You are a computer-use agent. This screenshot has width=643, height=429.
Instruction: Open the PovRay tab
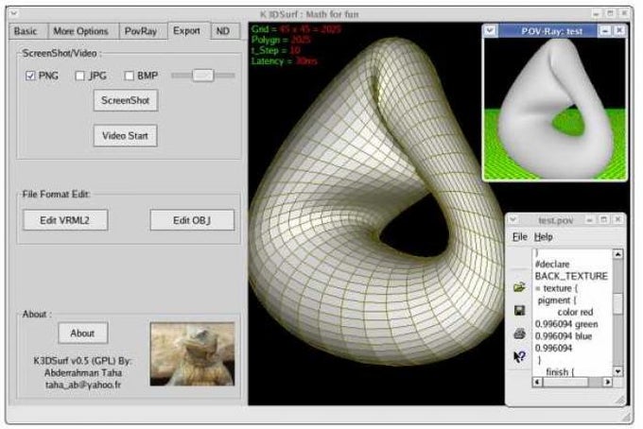[x=141, y=31]
